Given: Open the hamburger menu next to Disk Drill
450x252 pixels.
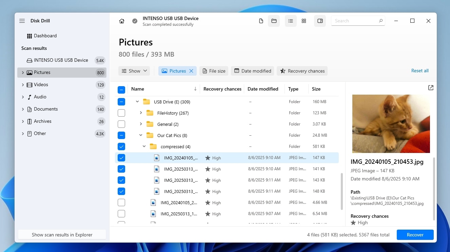Looking at the screenshot, I should coord(22,21).
